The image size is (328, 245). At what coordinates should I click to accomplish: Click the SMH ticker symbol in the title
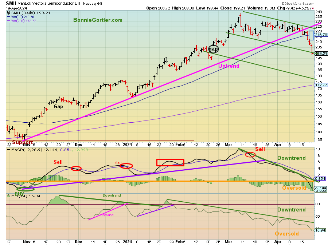11,3
